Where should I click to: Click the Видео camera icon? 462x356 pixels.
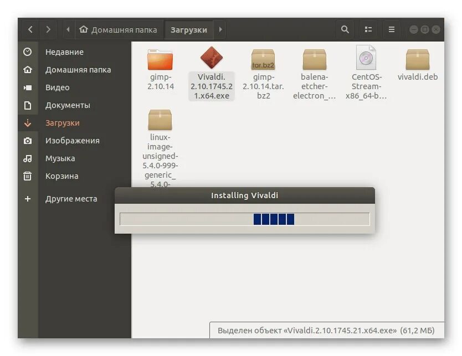click(x=27, y=87)
